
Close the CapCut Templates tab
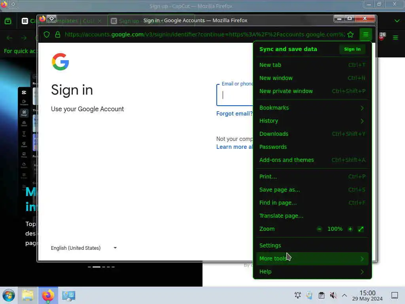[x=100, y=21]
